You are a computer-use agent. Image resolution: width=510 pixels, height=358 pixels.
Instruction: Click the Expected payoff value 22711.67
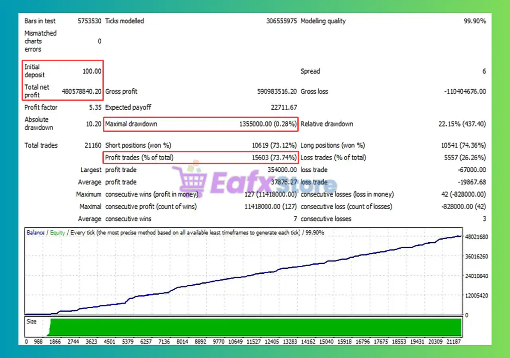click(x=284, y=107)
